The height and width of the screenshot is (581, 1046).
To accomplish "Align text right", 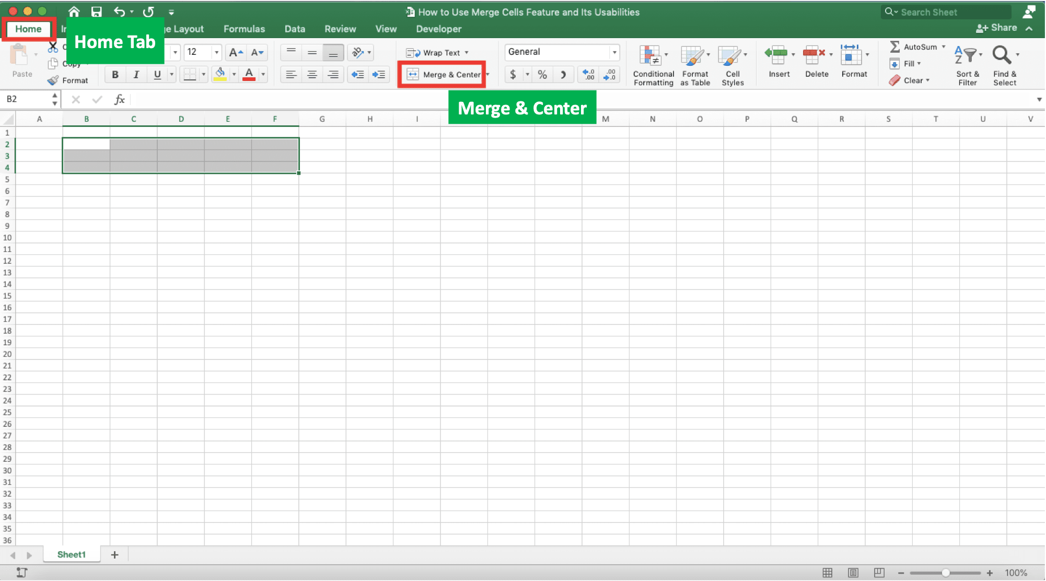I will click(x=333, y=75).
